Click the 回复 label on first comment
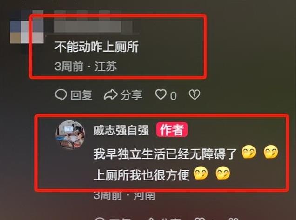Screen dimensions: 296x220 (81, 95)
